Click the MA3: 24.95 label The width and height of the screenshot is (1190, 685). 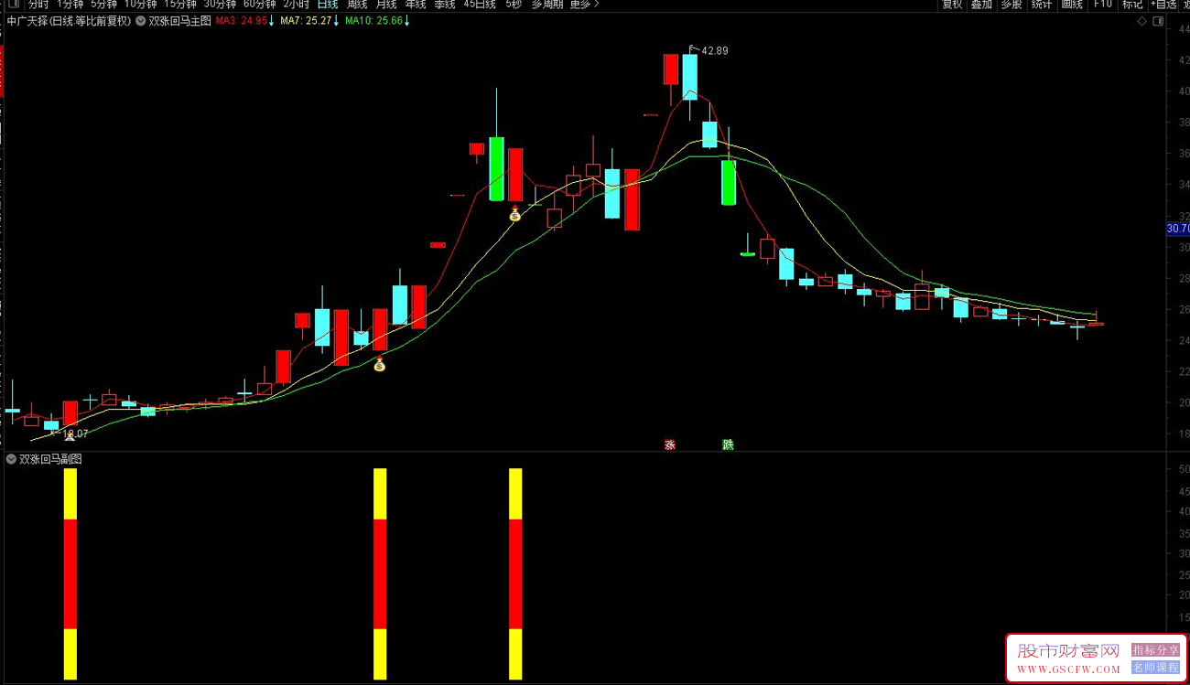click(x=242, y=20)
